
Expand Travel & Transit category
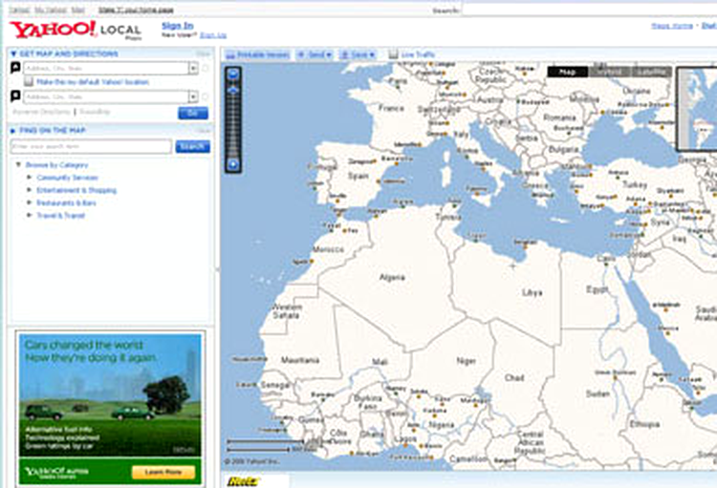(x=30, y=215)
